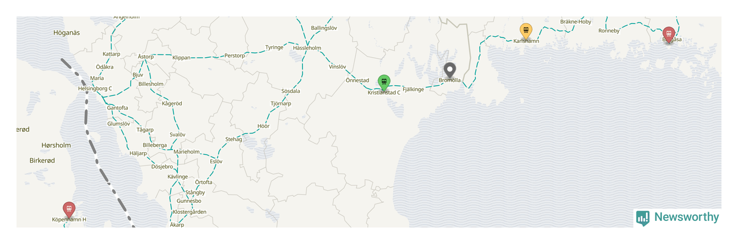Click the green train marker at Kristianstad C

tap(384, 82)
